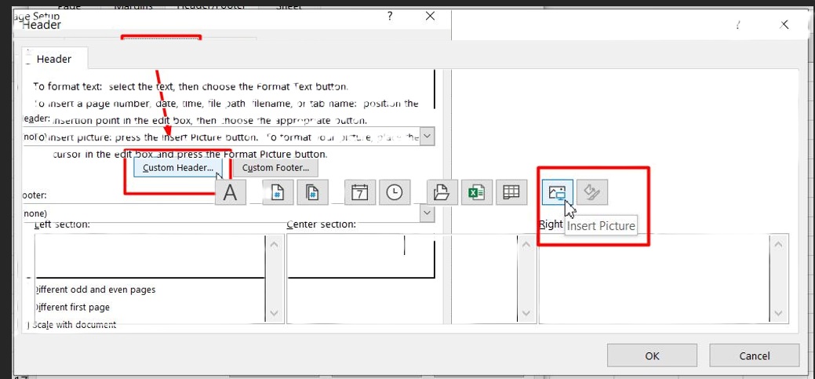Insert the date using the calendar icon

point(360,192)
